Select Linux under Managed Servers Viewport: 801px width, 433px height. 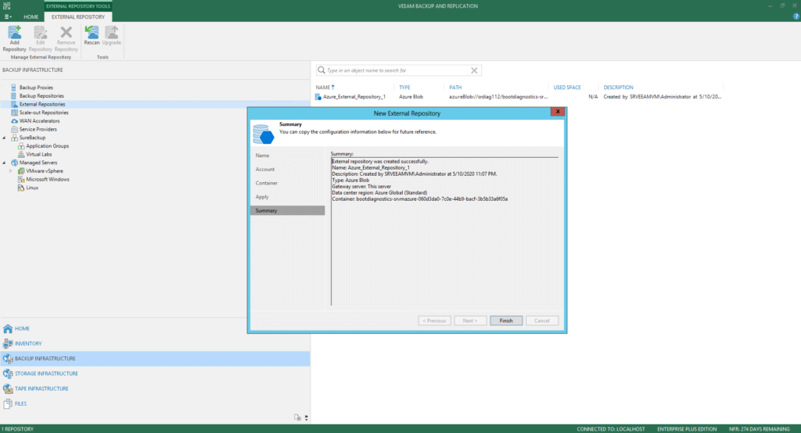click(31, 188)
